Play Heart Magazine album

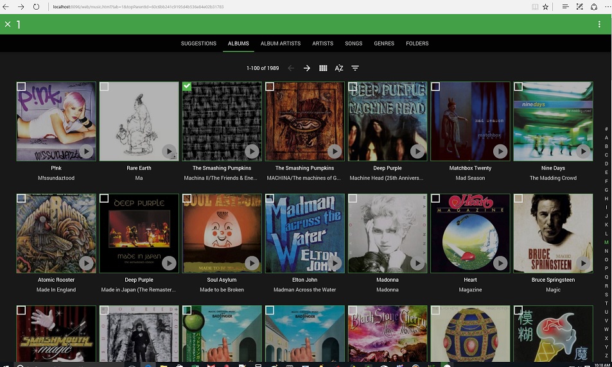click(x=500, y=263)
